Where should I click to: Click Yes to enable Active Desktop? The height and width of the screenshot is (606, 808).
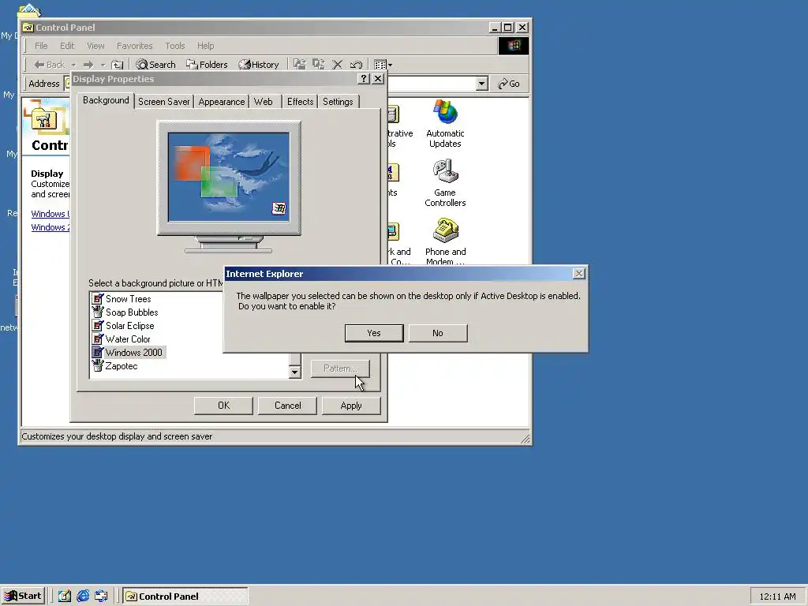point(373,333)
